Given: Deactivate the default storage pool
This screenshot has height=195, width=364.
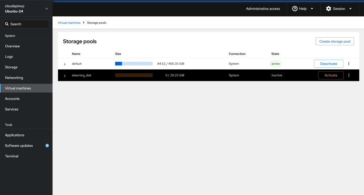Looking at the screenshot, I should (x=328, y=64).
